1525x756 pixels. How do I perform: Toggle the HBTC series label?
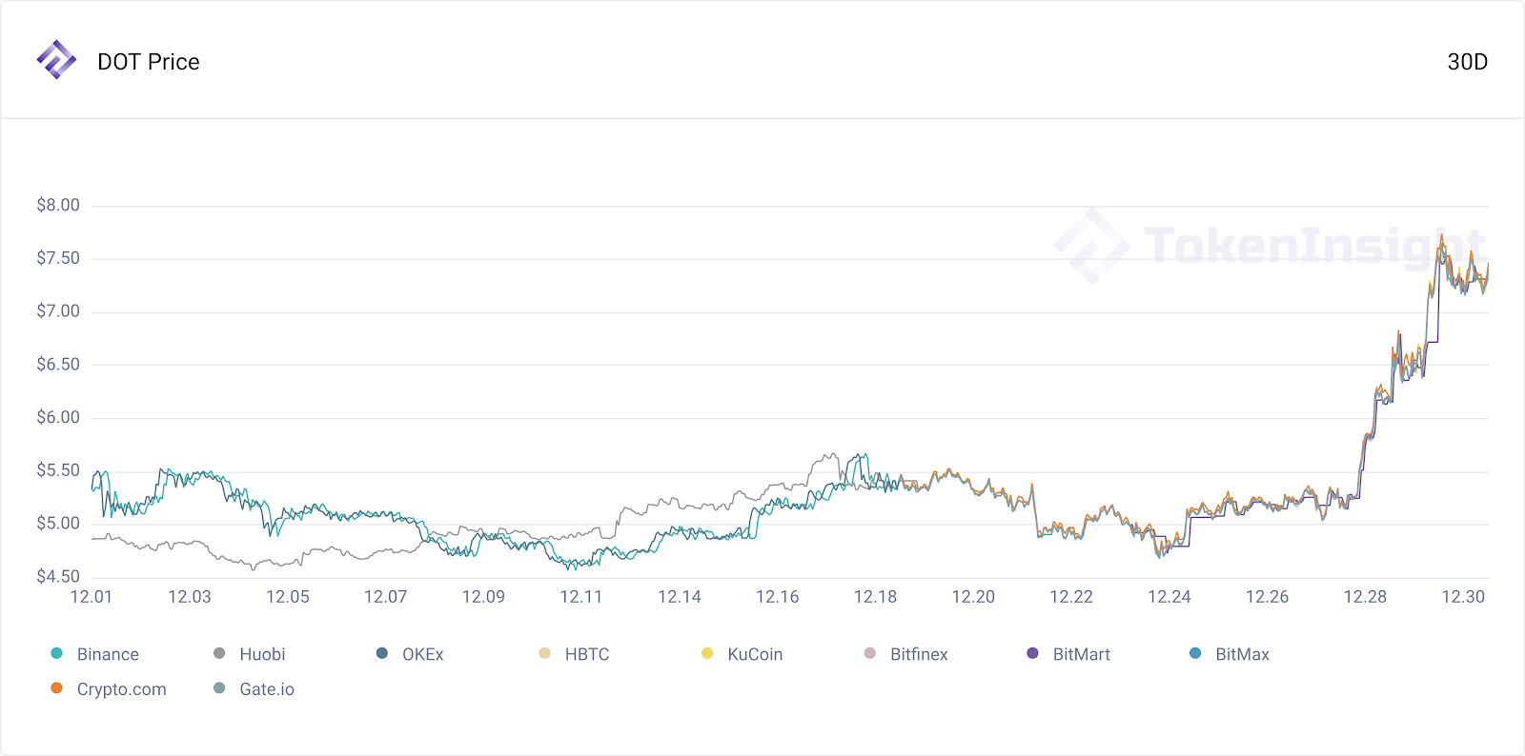(587, 654)
